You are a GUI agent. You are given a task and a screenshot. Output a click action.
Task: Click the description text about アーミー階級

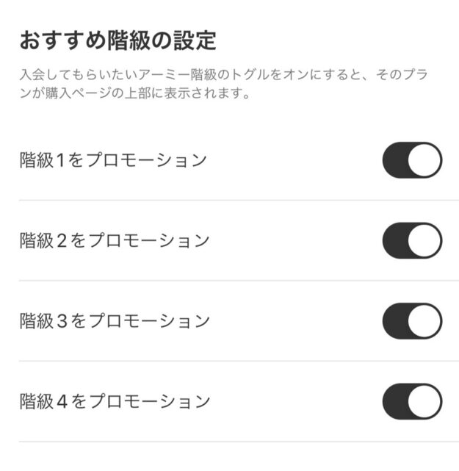click(x=224, y=84)
